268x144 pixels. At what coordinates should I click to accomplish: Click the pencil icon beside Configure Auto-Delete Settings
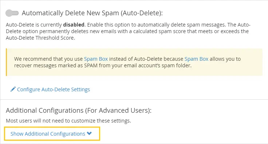[13, 89]
